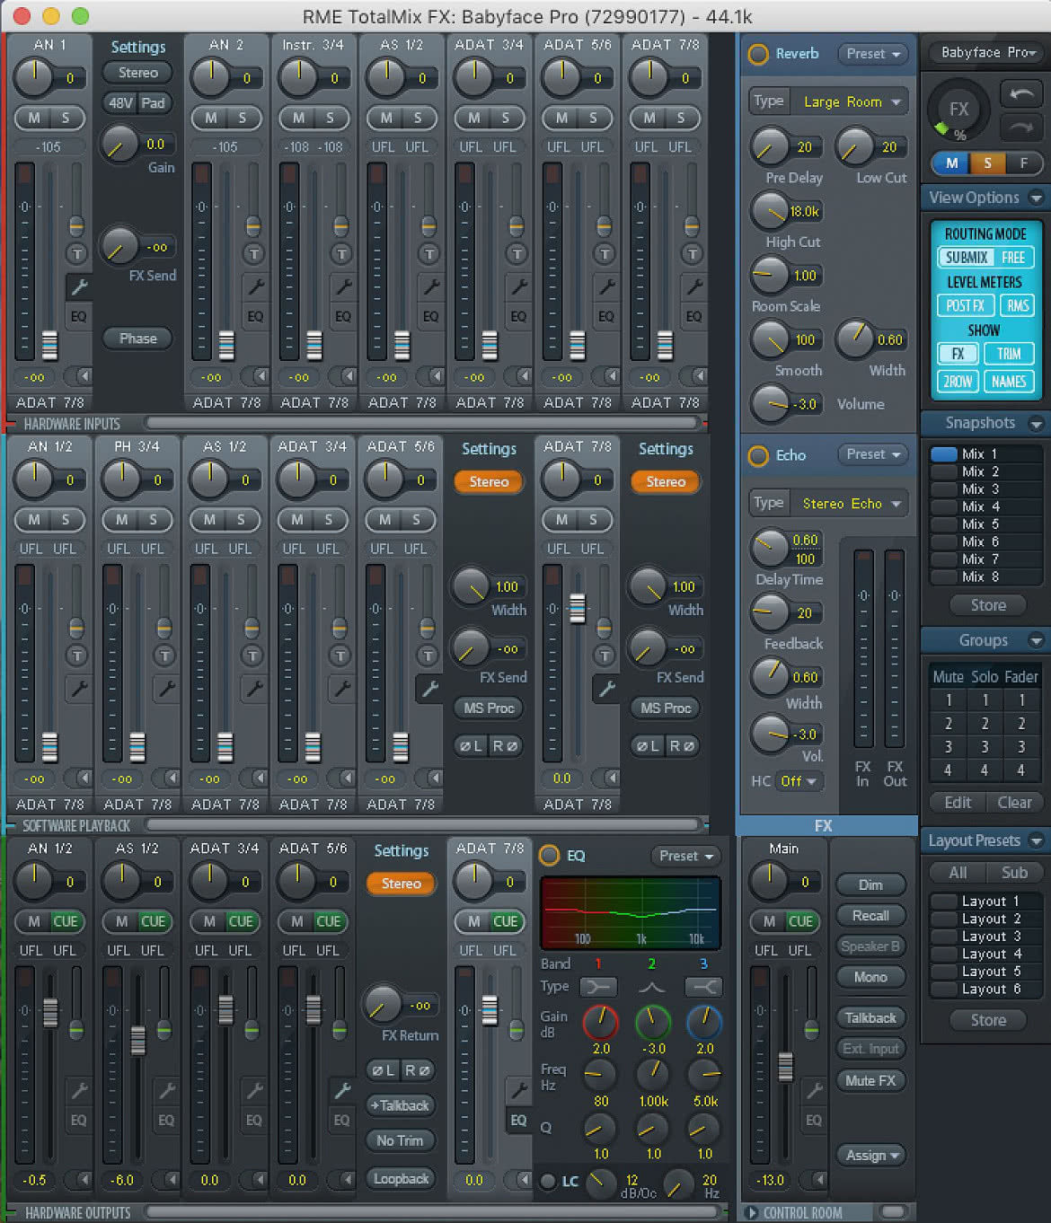This screenshot has height=1223, width=1051.
Task: Click arrow beside -oo on AN 1 input
Action: click(x=83, y=376)
